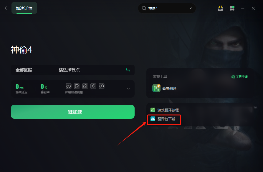The image size is (263, 172).
Task: Toggle the lightning bolt acceleration icon
Action: (93, 86)
